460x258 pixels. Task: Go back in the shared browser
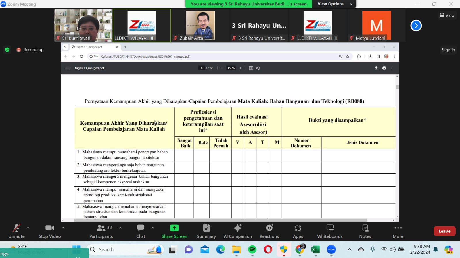tap(66, 56)
